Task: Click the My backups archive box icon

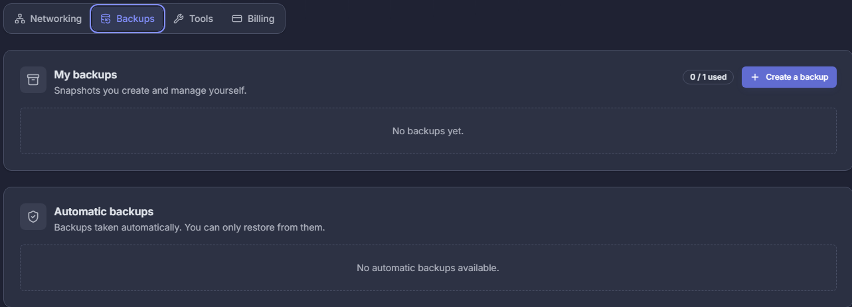Action: pyautogui.click(x=33, y=80)
